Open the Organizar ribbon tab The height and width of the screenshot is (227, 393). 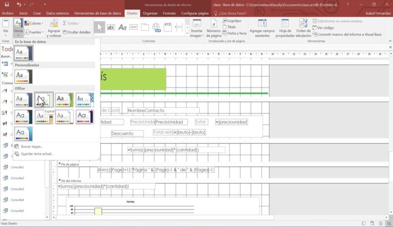[150, 13]
